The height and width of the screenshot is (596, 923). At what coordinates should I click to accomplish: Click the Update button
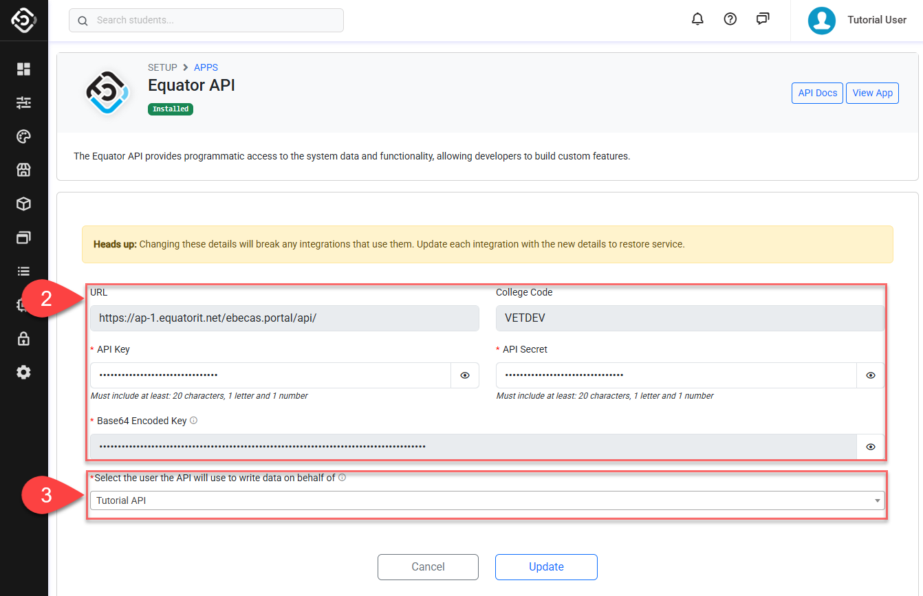(546, 566)
